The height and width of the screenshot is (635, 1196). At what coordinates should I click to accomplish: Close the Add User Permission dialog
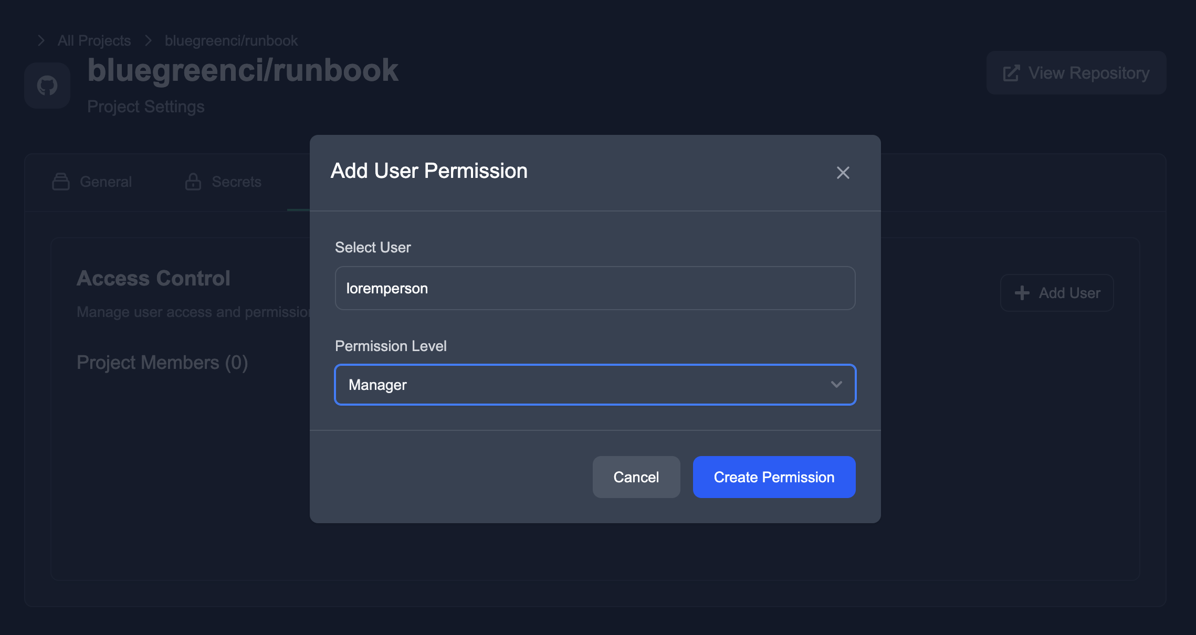tap(843, 173)
